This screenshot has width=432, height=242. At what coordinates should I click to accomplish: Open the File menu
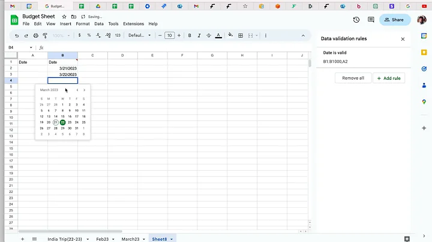tap(26, 23)
